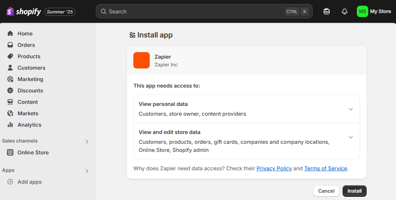Cancel the app installation
This screenshot has width=396, height=200.
[x=326, y=191]
